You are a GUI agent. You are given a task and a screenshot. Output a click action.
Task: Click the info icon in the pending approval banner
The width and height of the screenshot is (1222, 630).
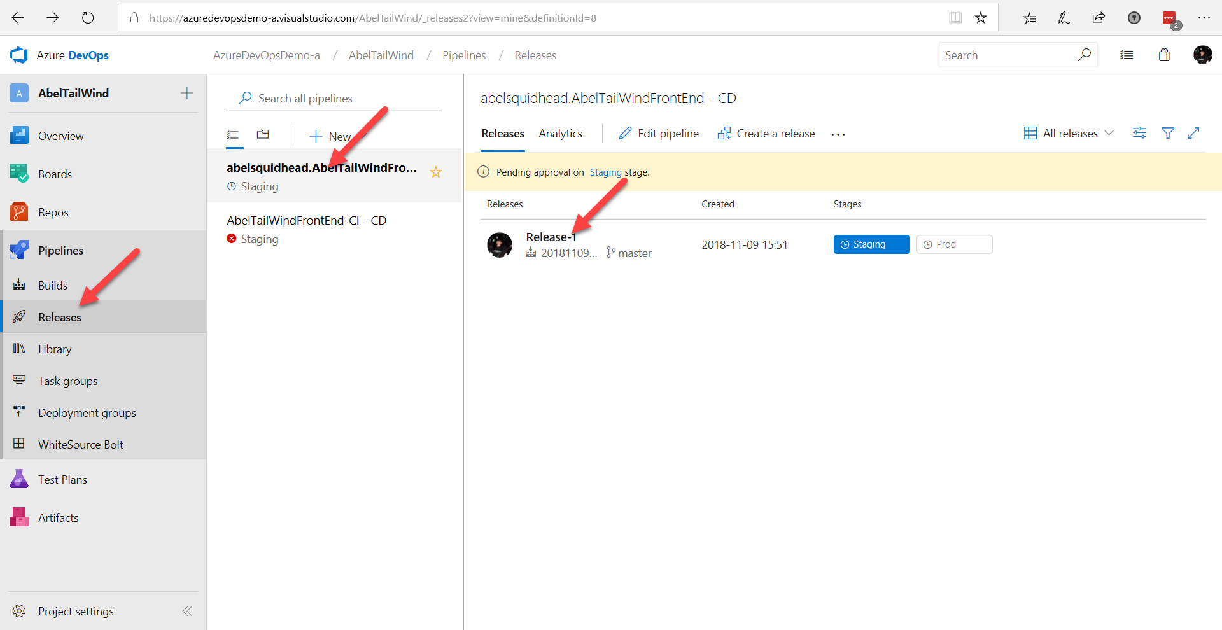pyautogui.click(x=483, y=172)
